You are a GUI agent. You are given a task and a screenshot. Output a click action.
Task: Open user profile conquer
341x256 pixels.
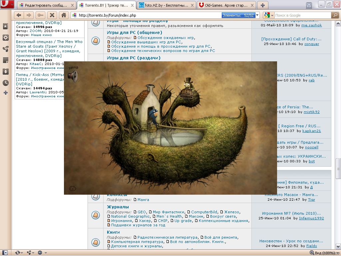[x=312, y=44]
